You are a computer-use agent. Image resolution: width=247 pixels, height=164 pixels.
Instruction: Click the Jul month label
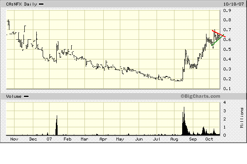click(x=157, y=139)
